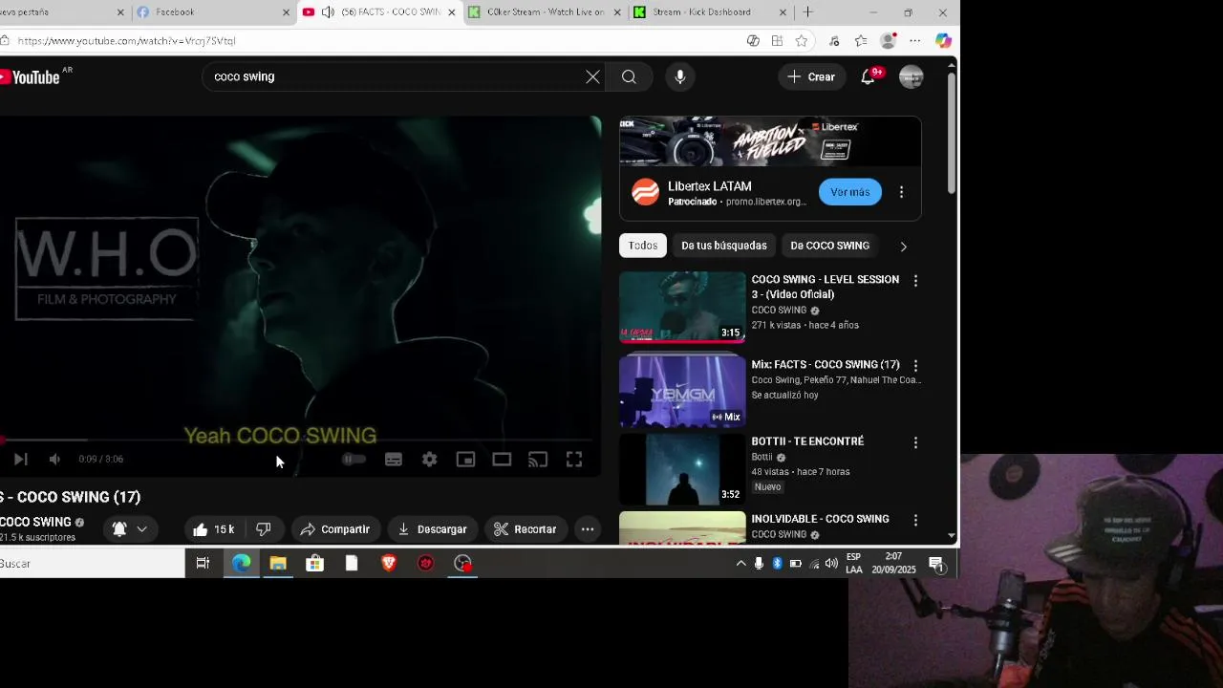Select the De tus búsquedas chip
This screenshot has width=1223, height=688.
coord(724,246)
